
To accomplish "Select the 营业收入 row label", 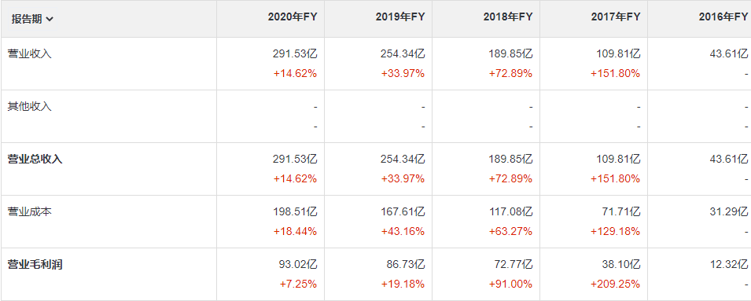I will [x=30, y=53].
